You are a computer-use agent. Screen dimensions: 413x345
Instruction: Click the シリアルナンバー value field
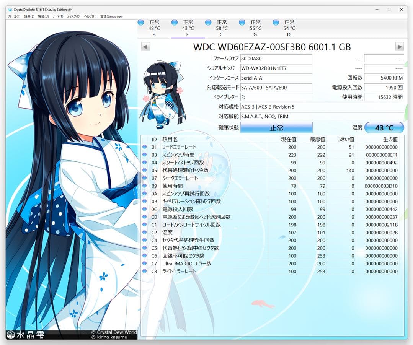coord(276,68)
